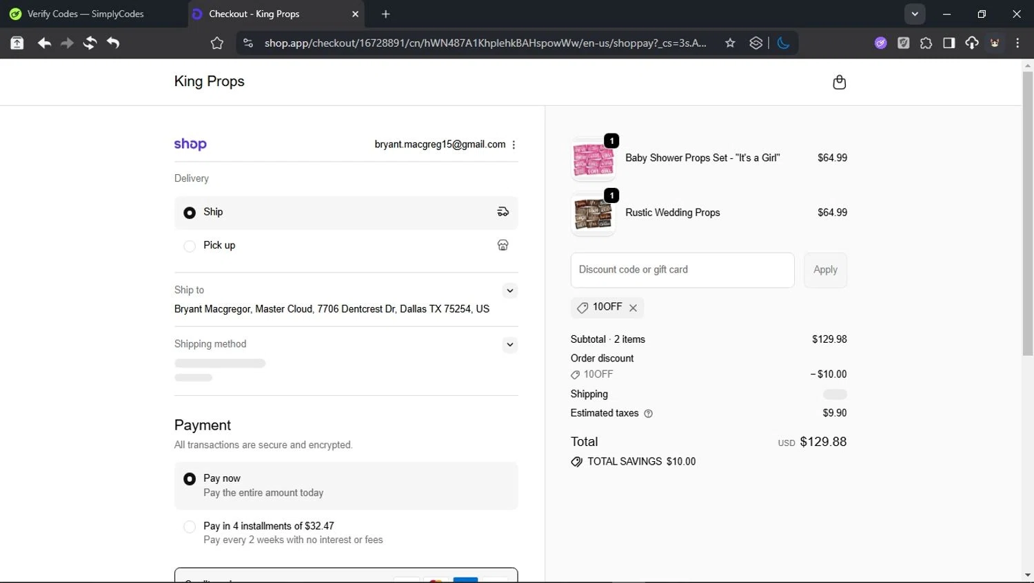Viewport: 1034px width, 583px height.
Task: Select the Checkout - King Props tab
Action: (276, 14)
